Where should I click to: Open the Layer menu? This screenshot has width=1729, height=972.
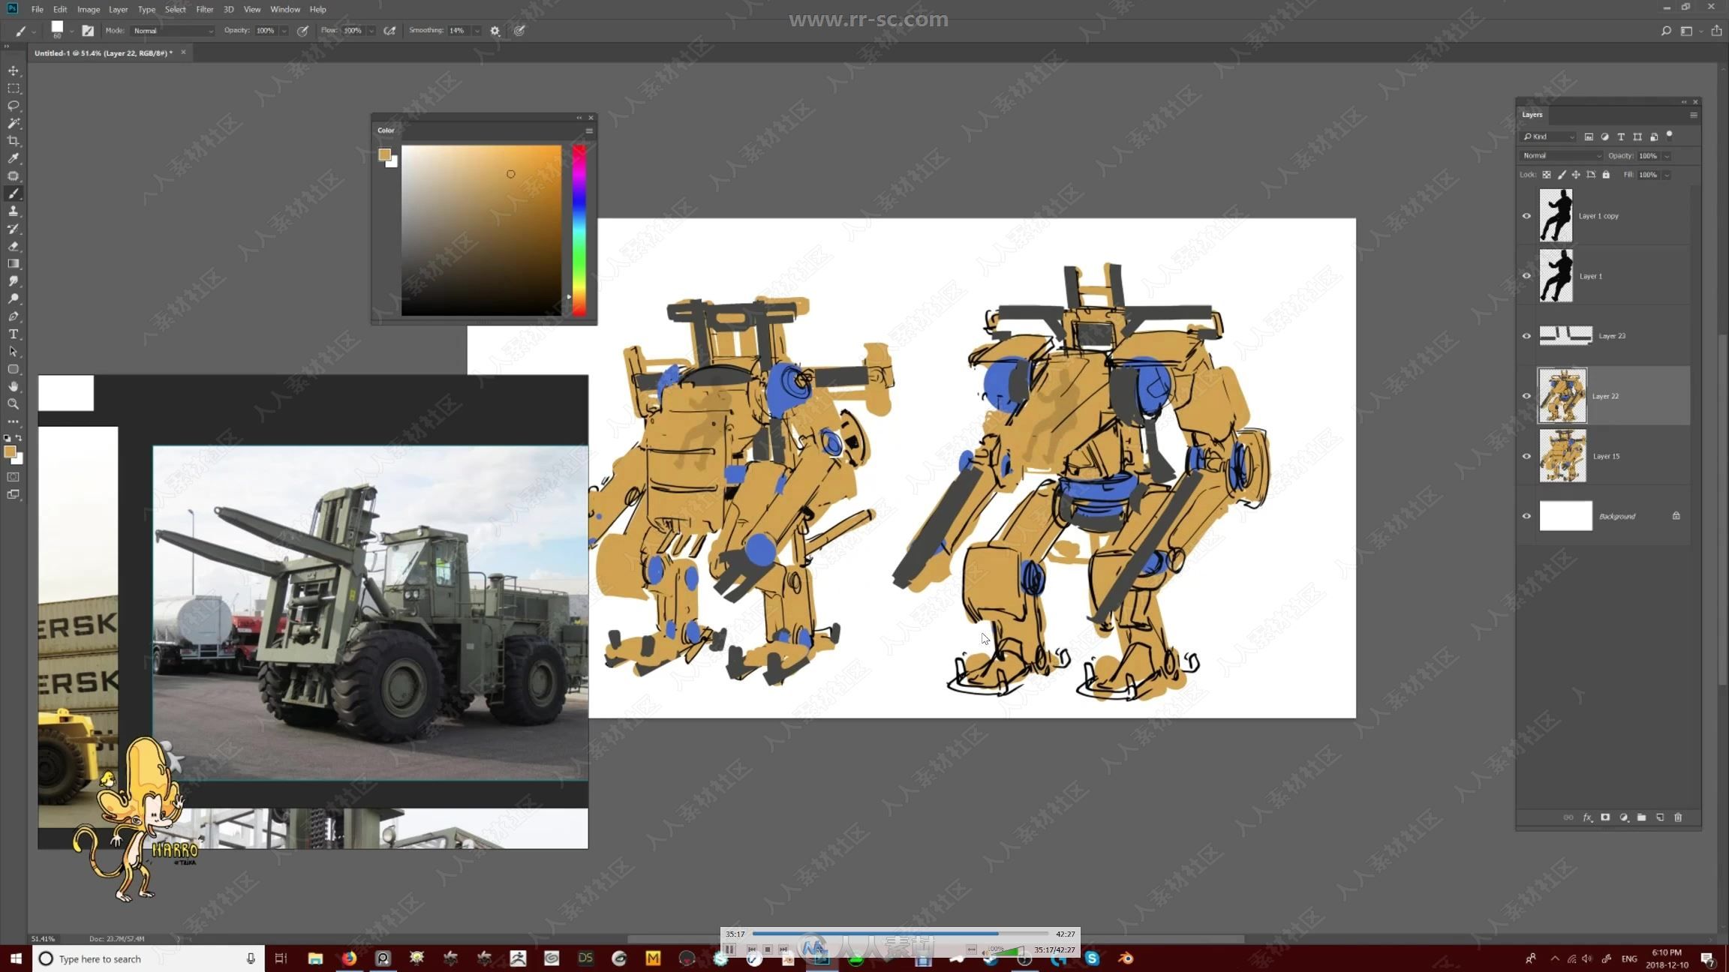pos(118,9)
